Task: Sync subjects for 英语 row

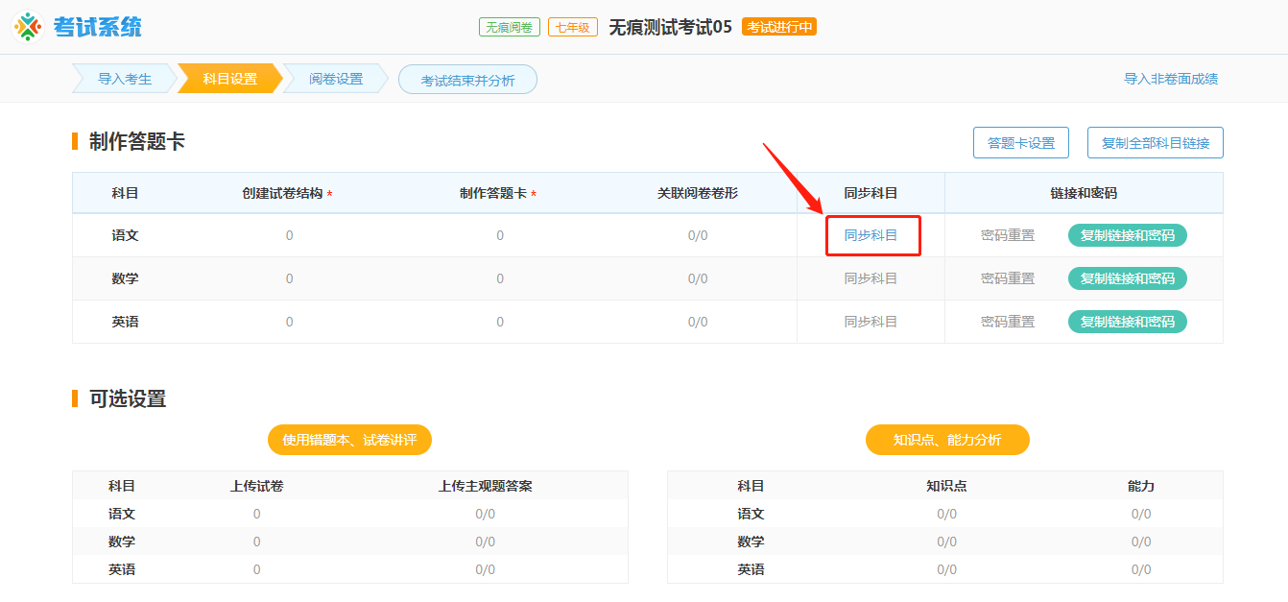Action: 871,321
